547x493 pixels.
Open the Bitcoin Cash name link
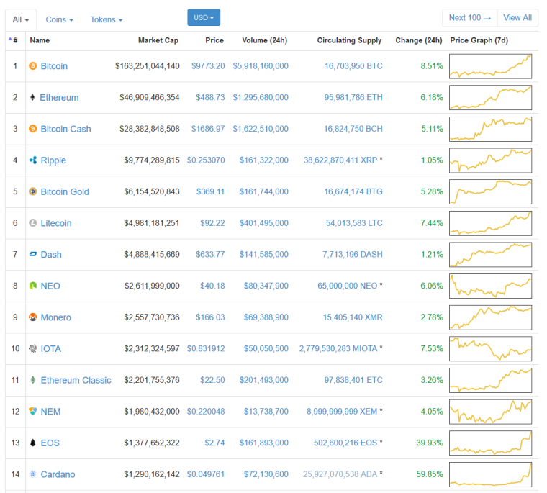coord(66,129)
